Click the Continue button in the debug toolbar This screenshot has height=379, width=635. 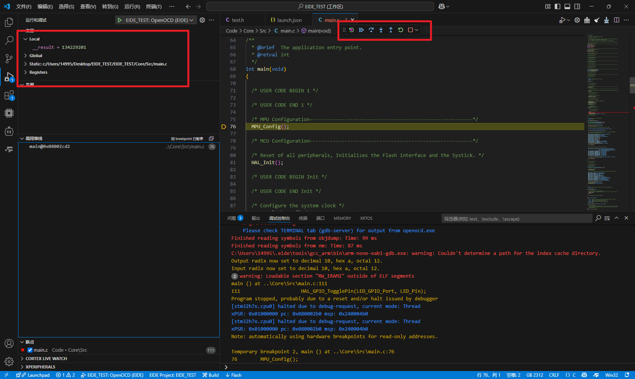point(361,30)
